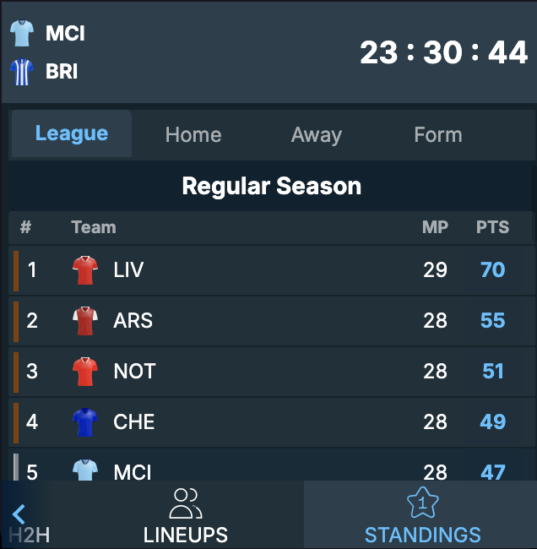Open the H2H section
This screenshot has width=537, height=549.
click(x=30, y=535)
